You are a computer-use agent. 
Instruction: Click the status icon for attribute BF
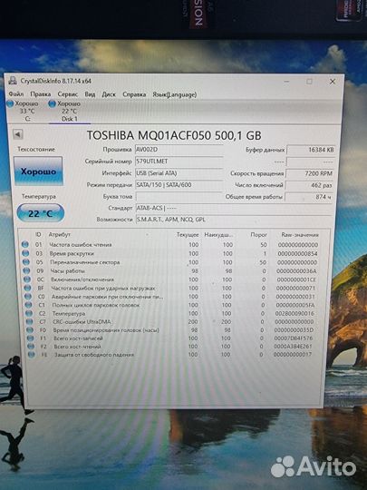tap(27, 288)
